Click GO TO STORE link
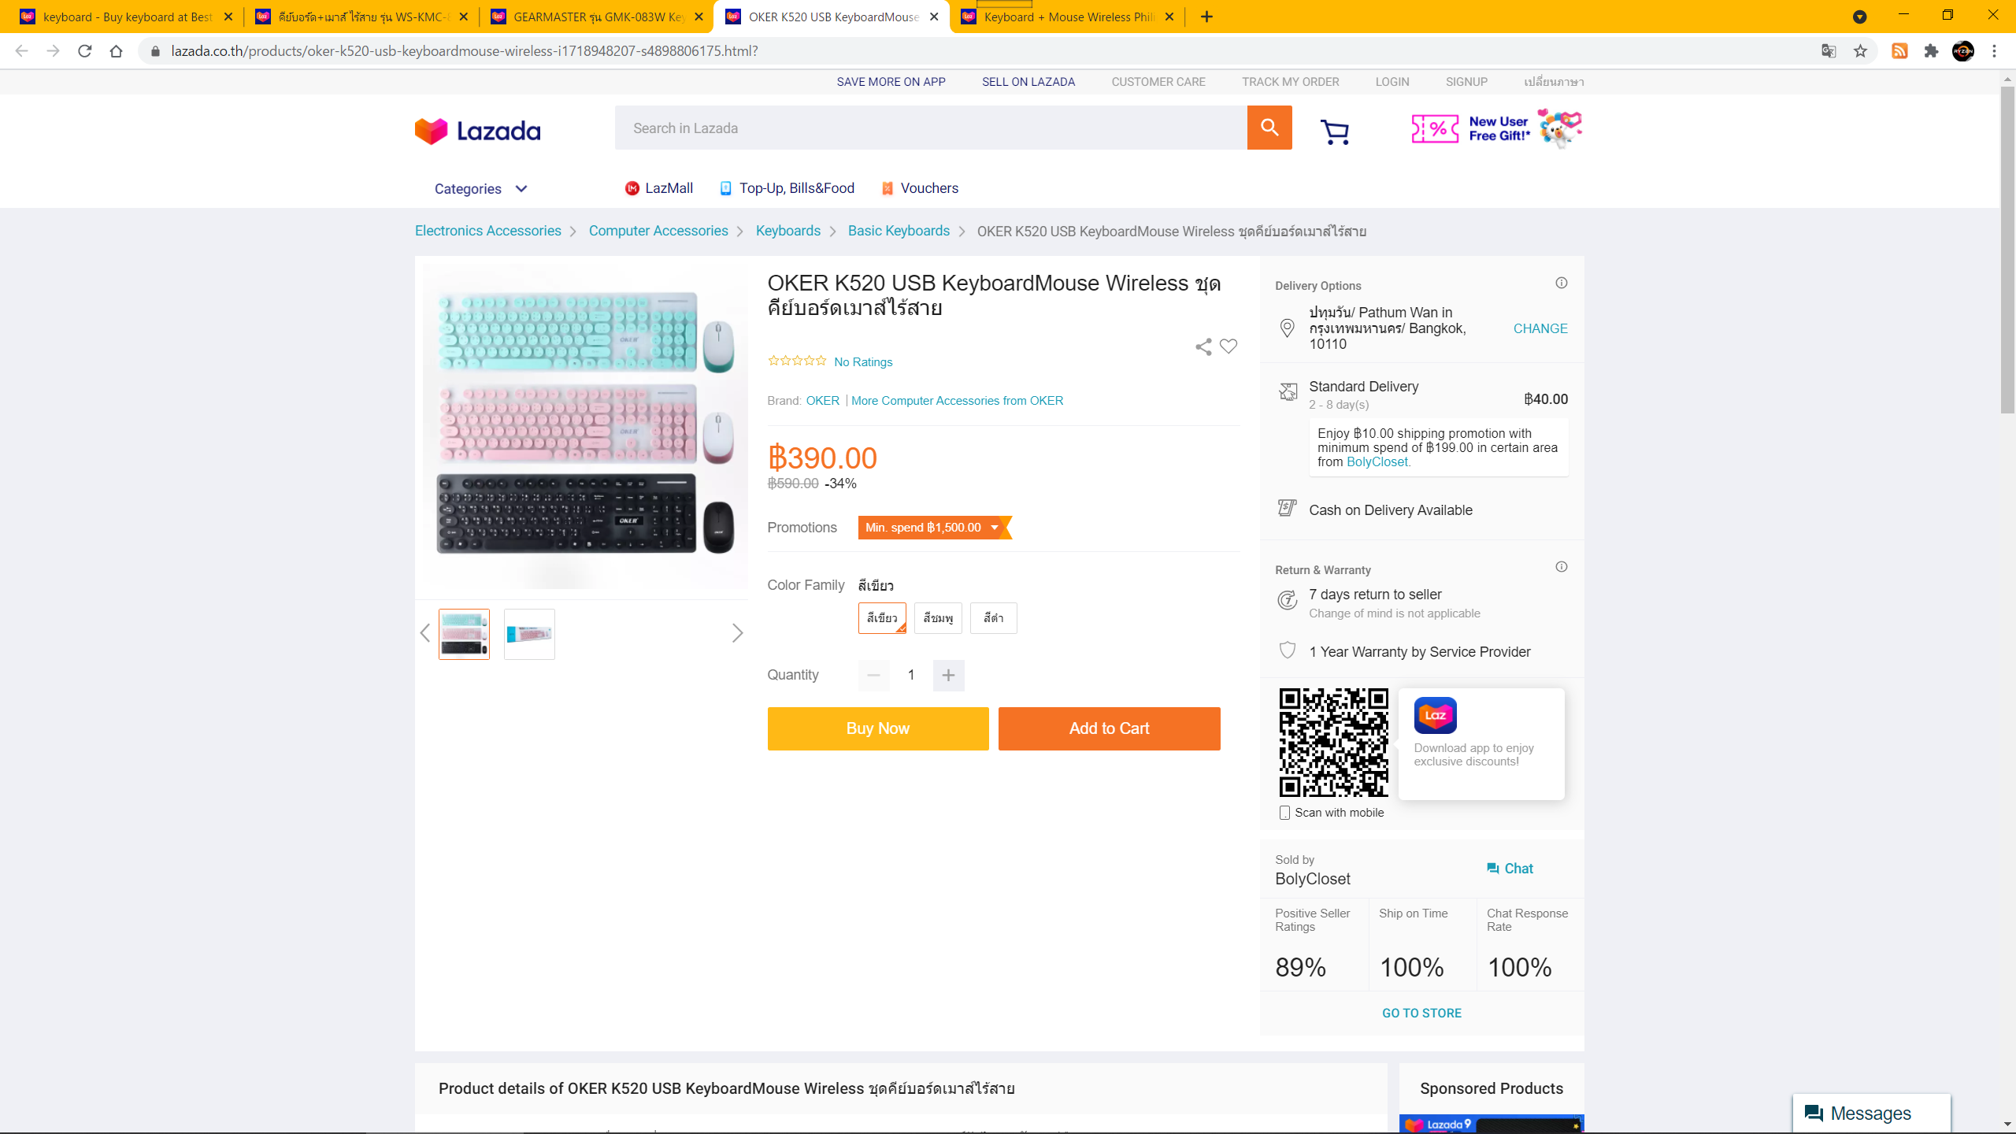 (x=1421, y=1014)
